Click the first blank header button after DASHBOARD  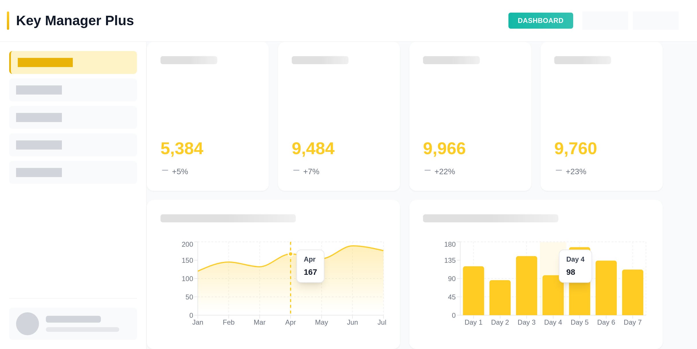pos(605,21)
